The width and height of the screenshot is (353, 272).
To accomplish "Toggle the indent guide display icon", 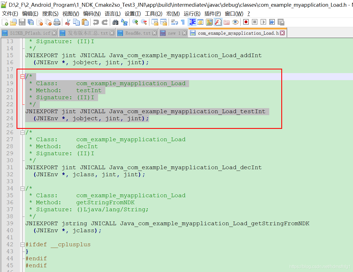I will (192, 22).
